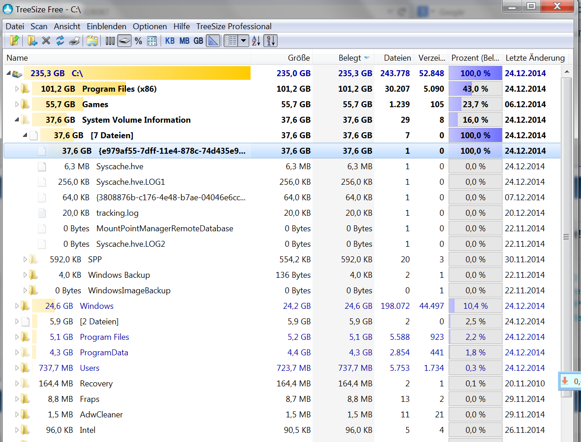The height and width of the screenshot is (442, 581).
Task: Enable KB size unit display
Action: point(170,41)
